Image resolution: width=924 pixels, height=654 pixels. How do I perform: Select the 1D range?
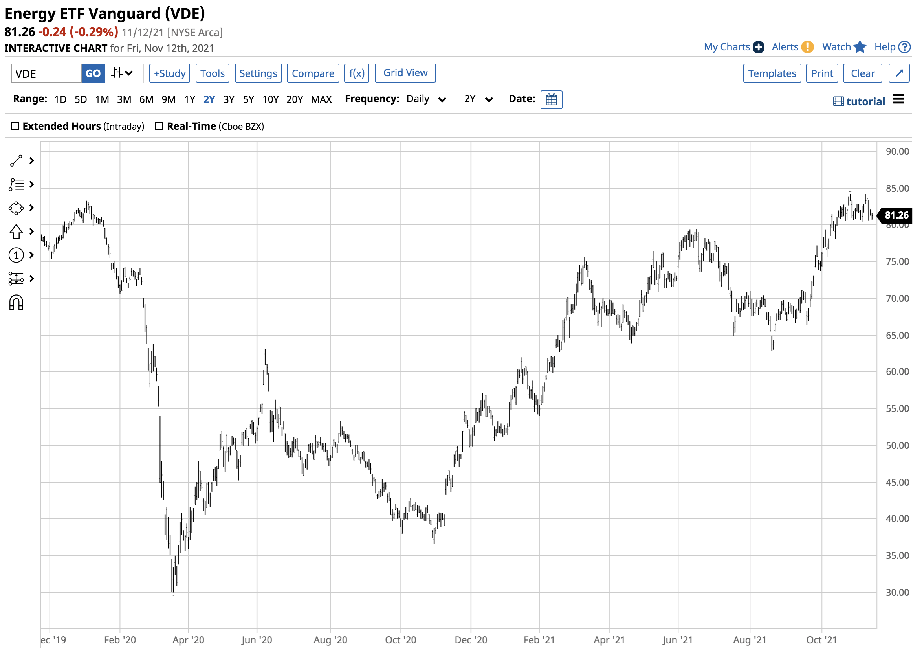(x=60, y=99)
